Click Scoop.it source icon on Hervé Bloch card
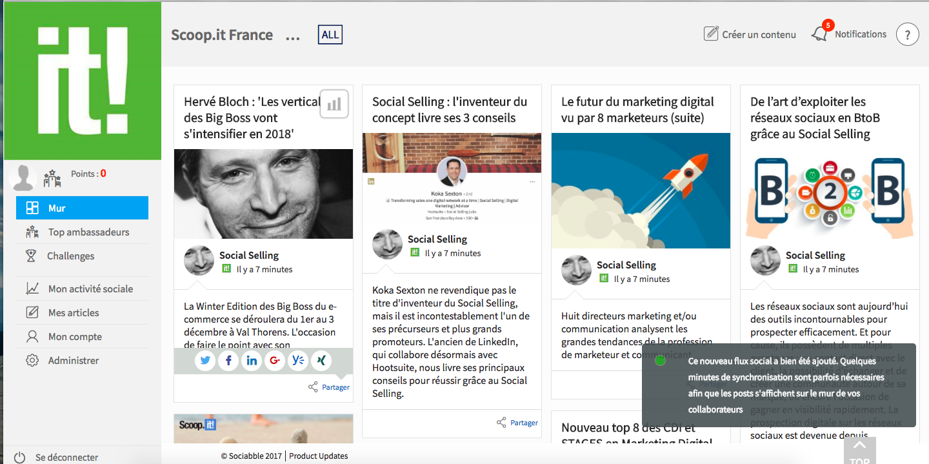This screenshot has width=929, height=464. (x=226, y=268)
